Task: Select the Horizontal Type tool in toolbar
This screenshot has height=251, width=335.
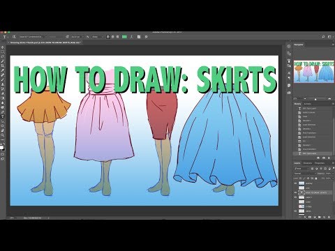Action: (3, 116)
